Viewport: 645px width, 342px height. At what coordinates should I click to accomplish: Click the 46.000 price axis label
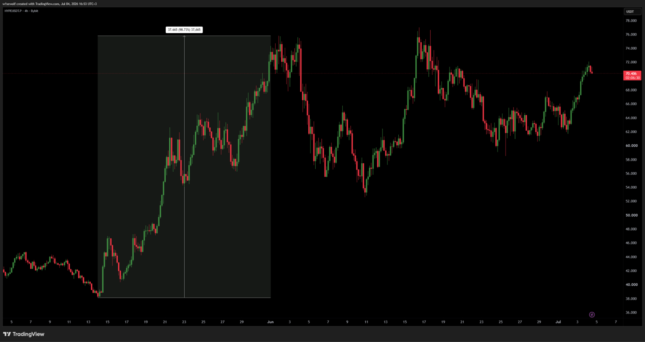(x=631, y=243)
